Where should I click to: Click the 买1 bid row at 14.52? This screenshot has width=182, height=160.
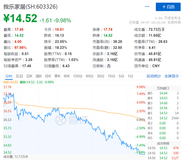[163, 118]
